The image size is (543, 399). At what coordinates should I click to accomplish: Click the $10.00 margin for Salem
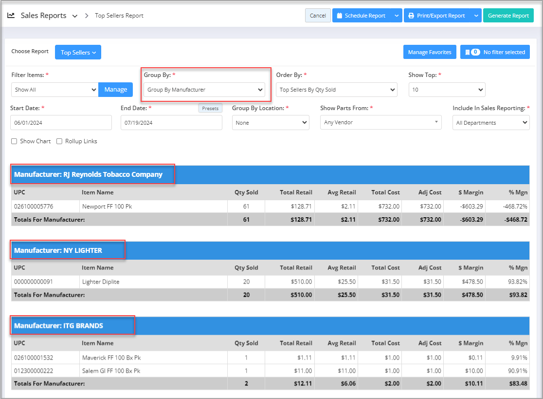coord(474,371)
